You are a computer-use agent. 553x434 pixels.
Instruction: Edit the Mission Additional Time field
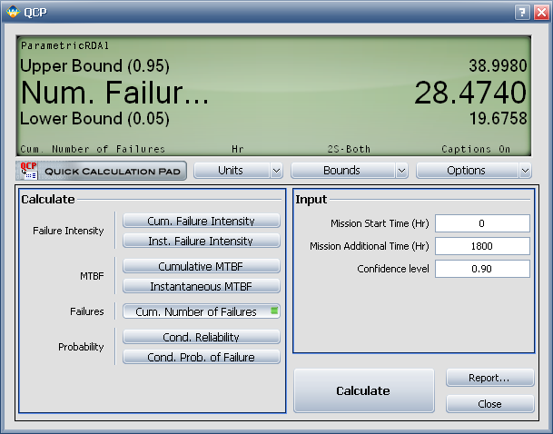(481, 246)
